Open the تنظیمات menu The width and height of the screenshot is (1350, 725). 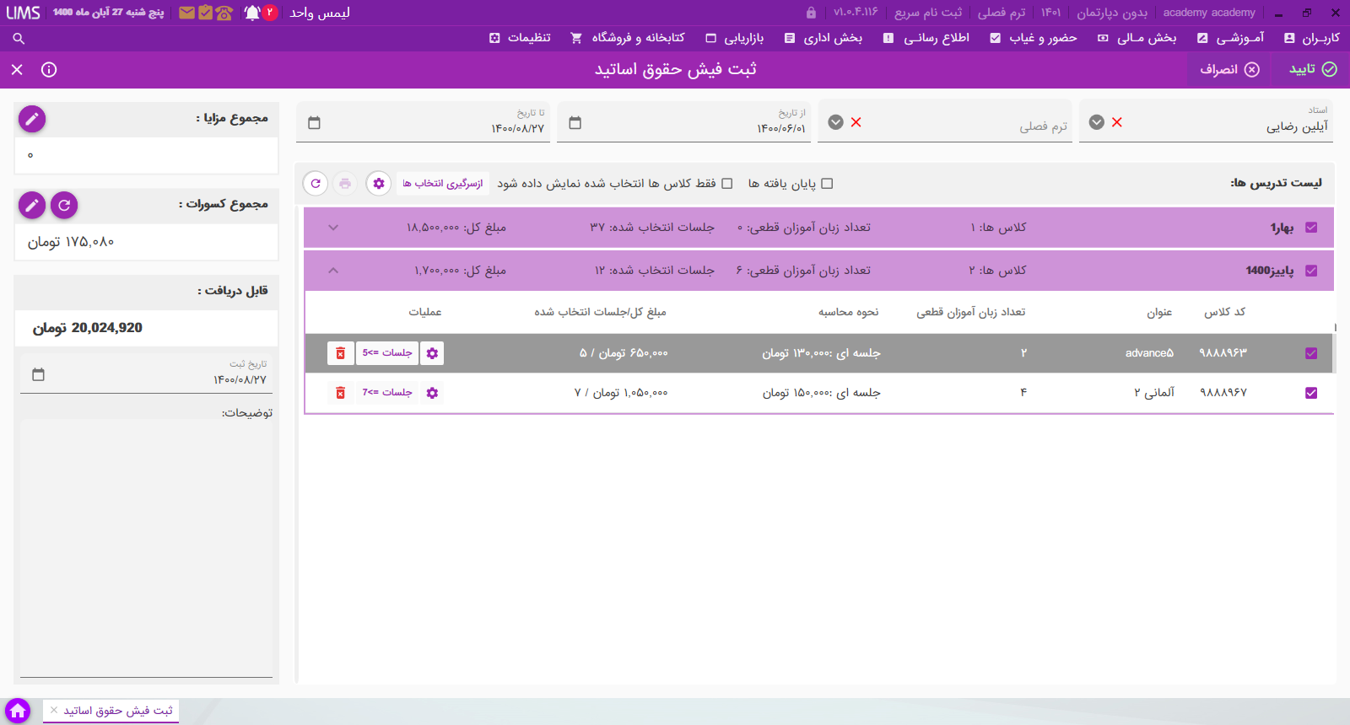tap(520, 38)
